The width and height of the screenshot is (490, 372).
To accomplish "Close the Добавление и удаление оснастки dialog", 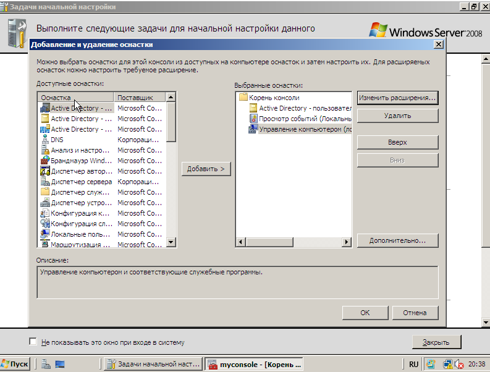I will (439, 44).
